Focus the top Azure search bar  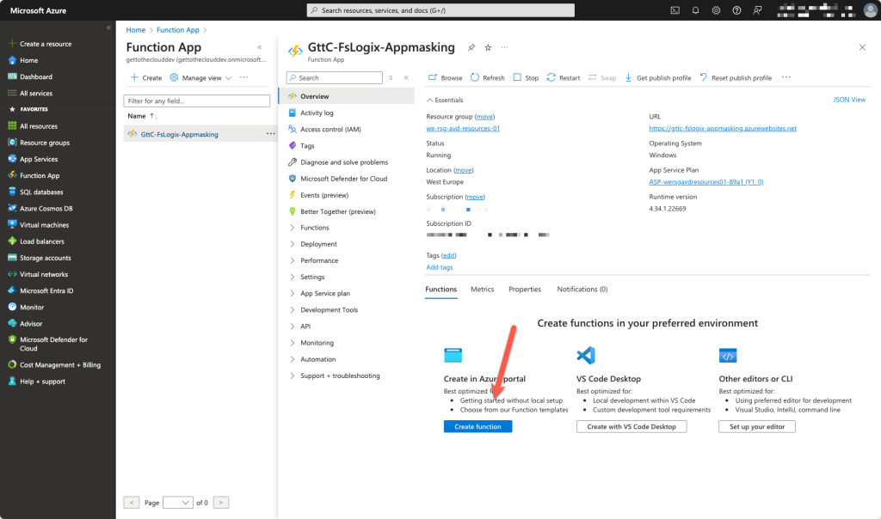click(x=440, y=10)
